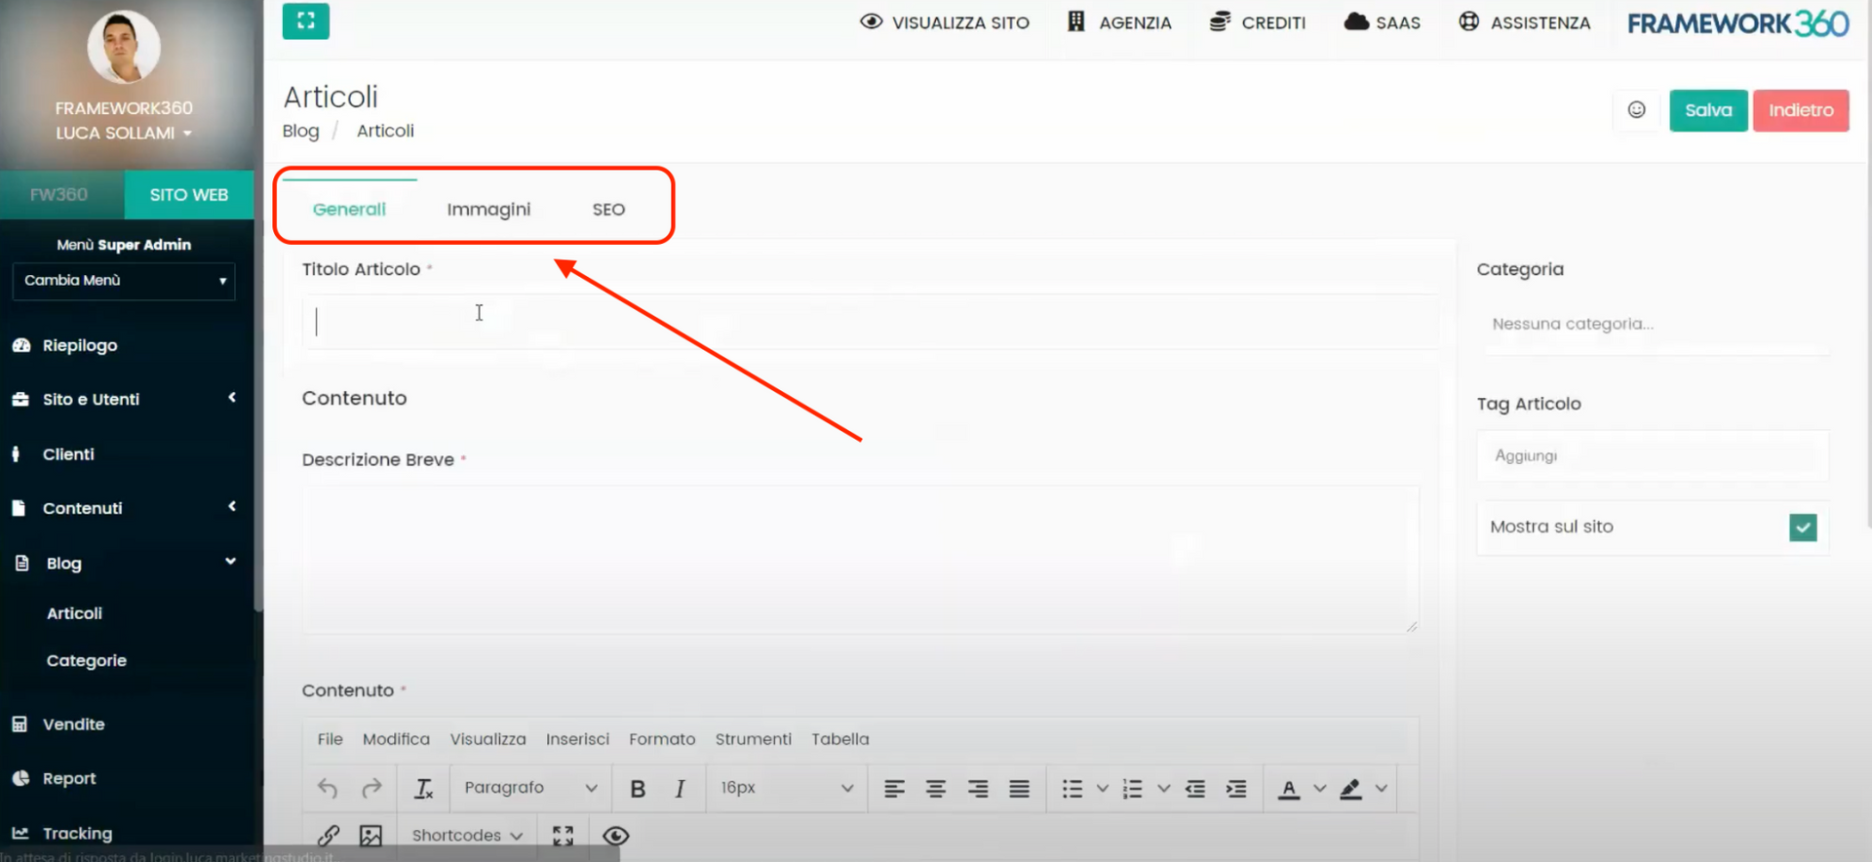Open the editor Strumenti menu

[753, 739]
